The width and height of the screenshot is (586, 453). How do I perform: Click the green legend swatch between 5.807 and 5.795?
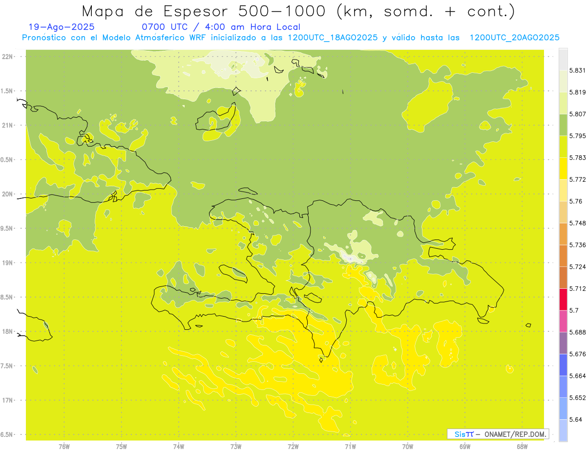tap(563, 125)
